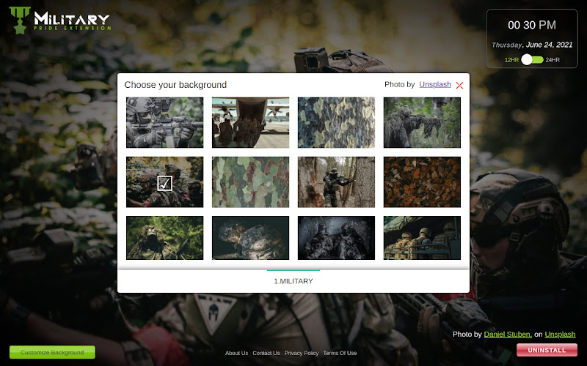Toggle the 12HR/24HR clock switch
The image size is (587, 366).
click(532, 60)
